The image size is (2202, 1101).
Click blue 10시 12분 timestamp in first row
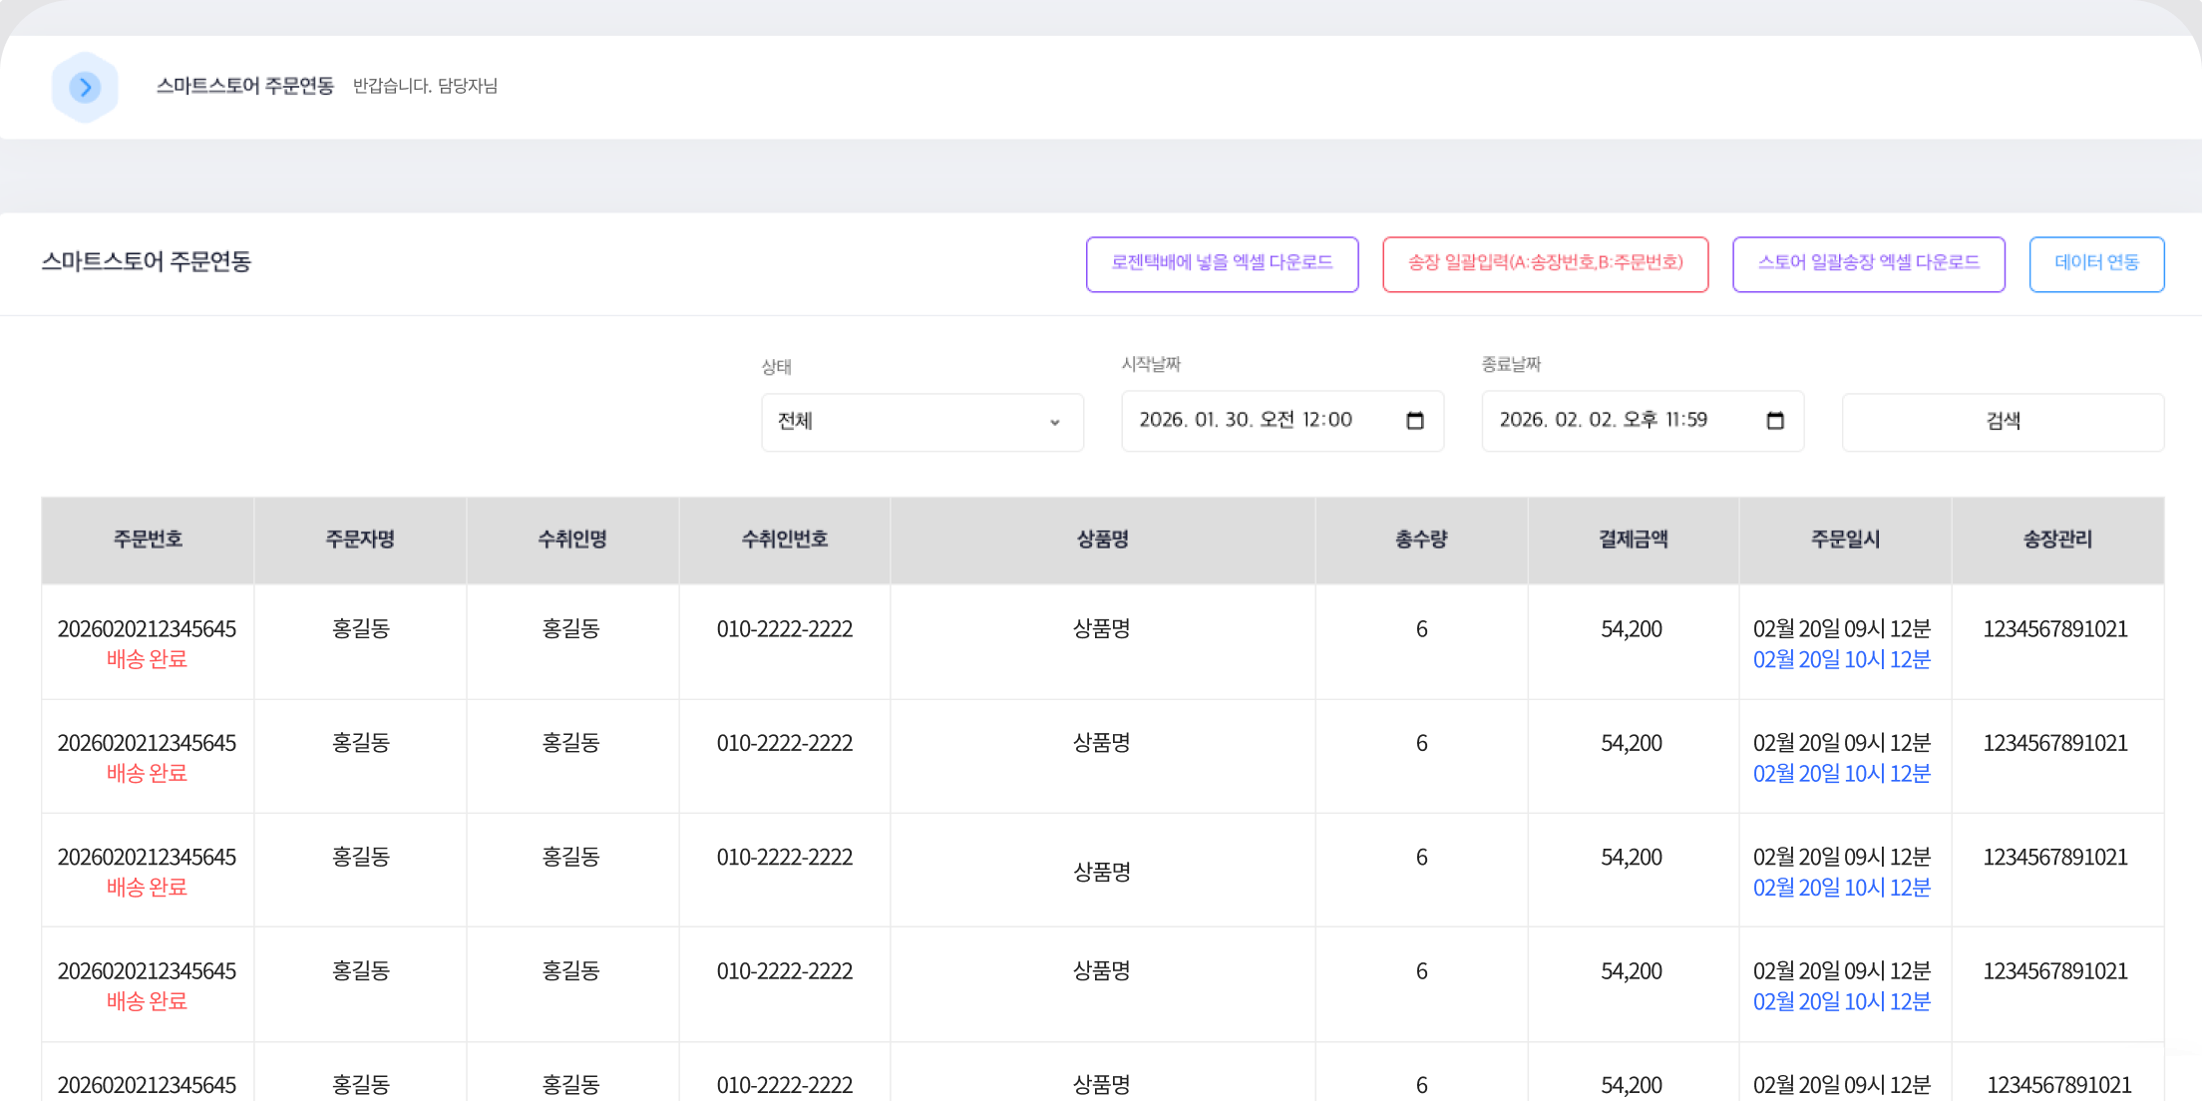click(1842, 659)
